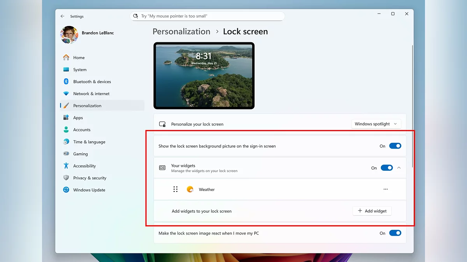Grab the Weather widget drag handle

[x=176, y=189]
